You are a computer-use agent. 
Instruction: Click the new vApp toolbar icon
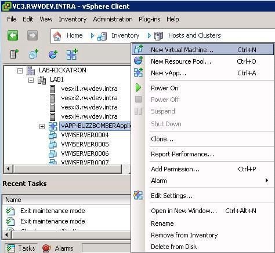pyautogui.click(x=72, y=54)
